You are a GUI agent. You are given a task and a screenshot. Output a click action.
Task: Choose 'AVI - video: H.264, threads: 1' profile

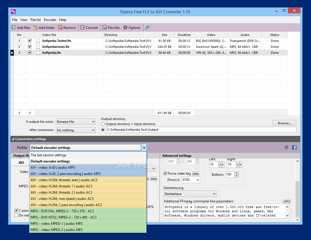[88, 186]
